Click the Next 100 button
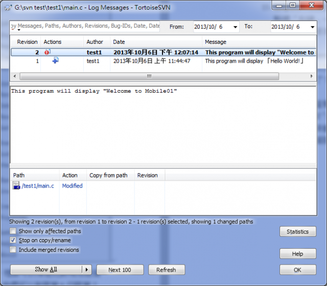The width and height of the screenshot is (327, 286). [120, 270]
